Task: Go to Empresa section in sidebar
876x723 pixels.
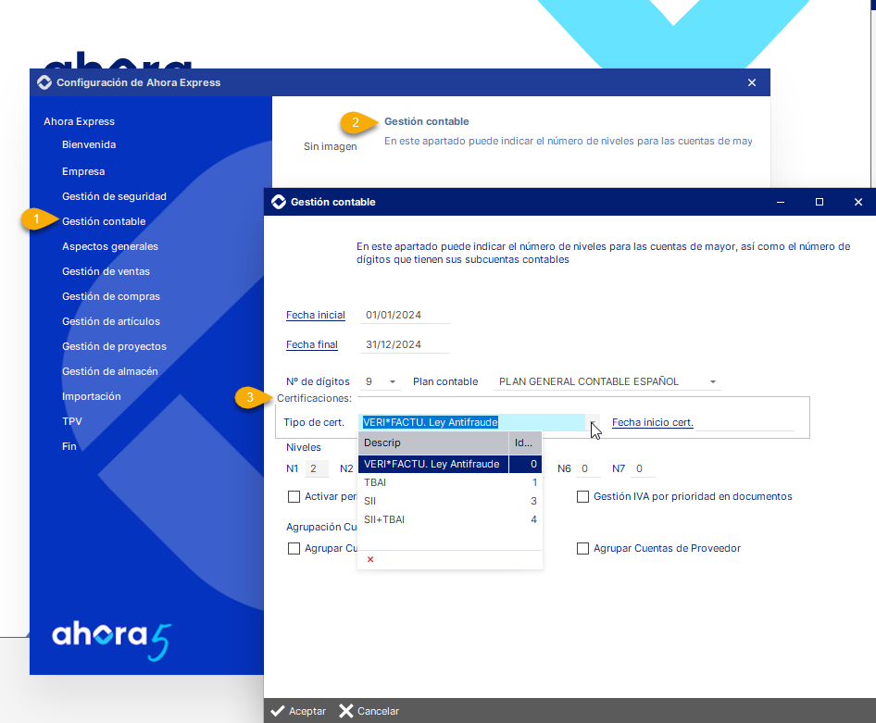Action: click(x=83, y=171)
